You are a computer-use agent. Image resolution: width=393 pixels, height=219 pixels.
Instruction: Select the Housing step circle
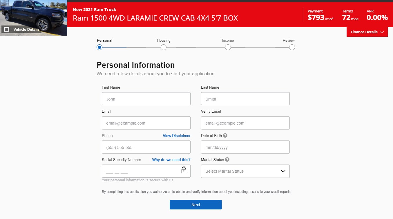(164, 47)
